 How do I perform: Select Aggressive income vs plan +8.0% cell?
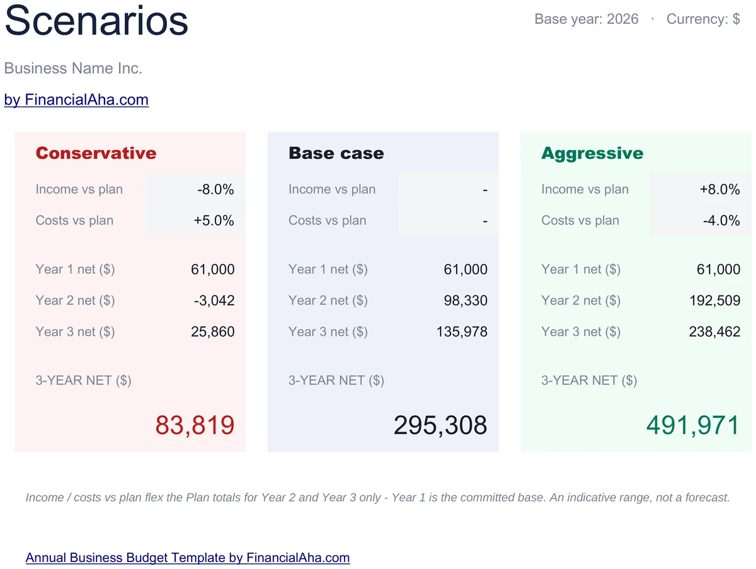[701, 189]
